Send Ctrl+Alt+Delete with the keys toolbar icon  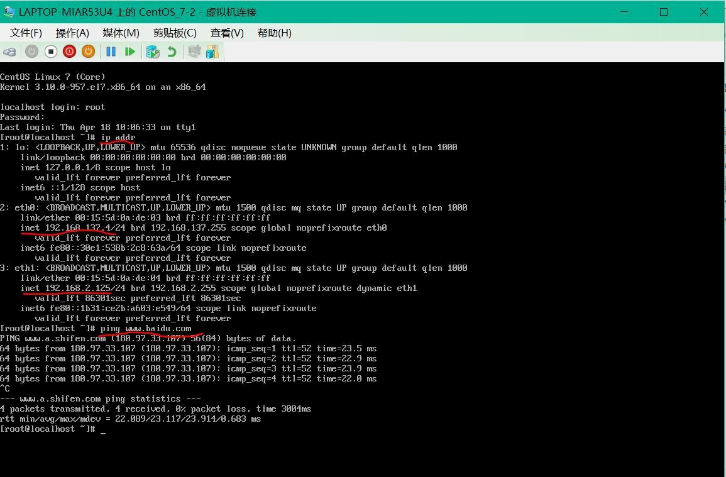tap(9, 52)
